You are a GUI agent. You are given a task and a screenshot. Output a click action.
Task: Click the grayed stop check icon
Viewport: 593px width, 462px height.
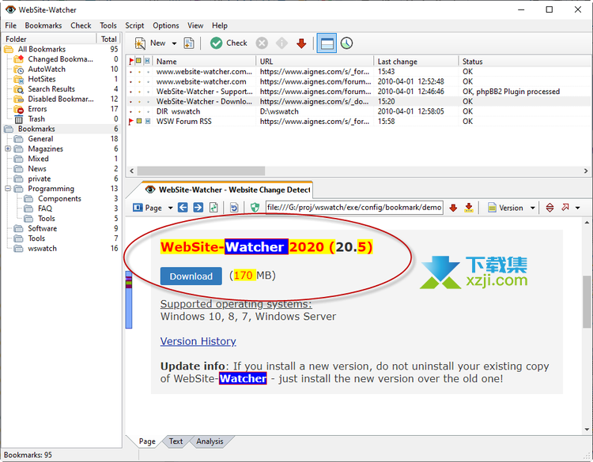[262, 43]
